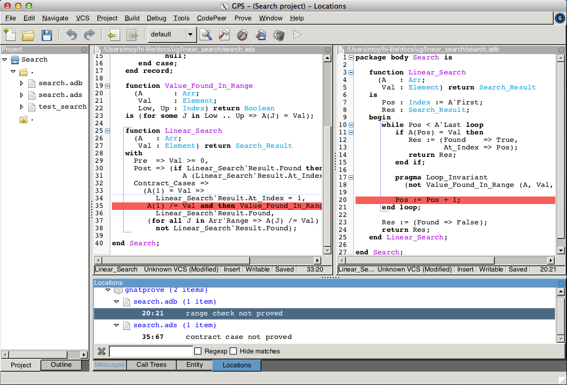Compile file with the hammer icon
The width and height of the screenshot is (567, 385).
pyautogui.click(x=224, y=35)
